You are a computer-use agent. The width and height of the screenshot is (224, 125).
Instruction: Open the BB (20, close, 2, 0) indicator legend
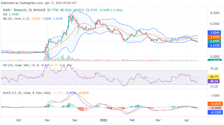point(16,19)
